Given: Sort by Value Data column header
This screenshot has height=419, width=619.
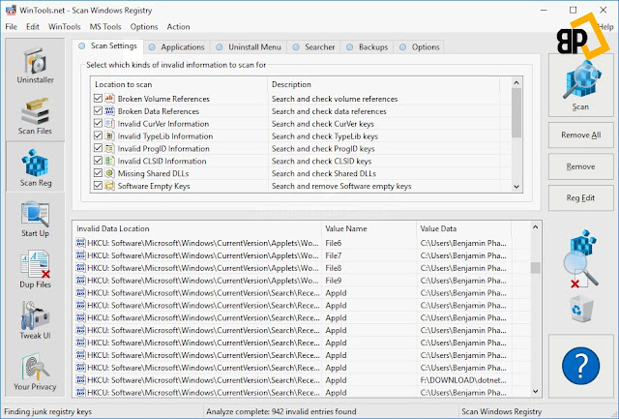Looking at the screenshot, I should pos(464,228).
